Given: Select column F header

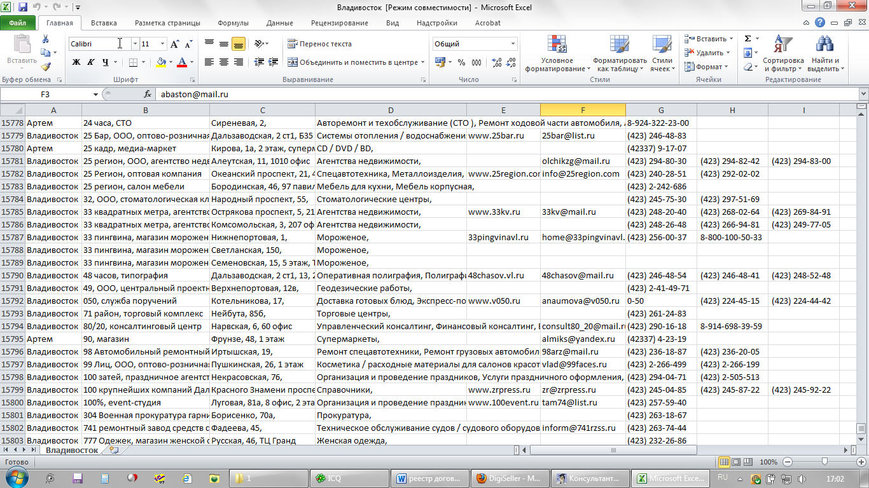Looking at the screenshot, I should [583, 110].
